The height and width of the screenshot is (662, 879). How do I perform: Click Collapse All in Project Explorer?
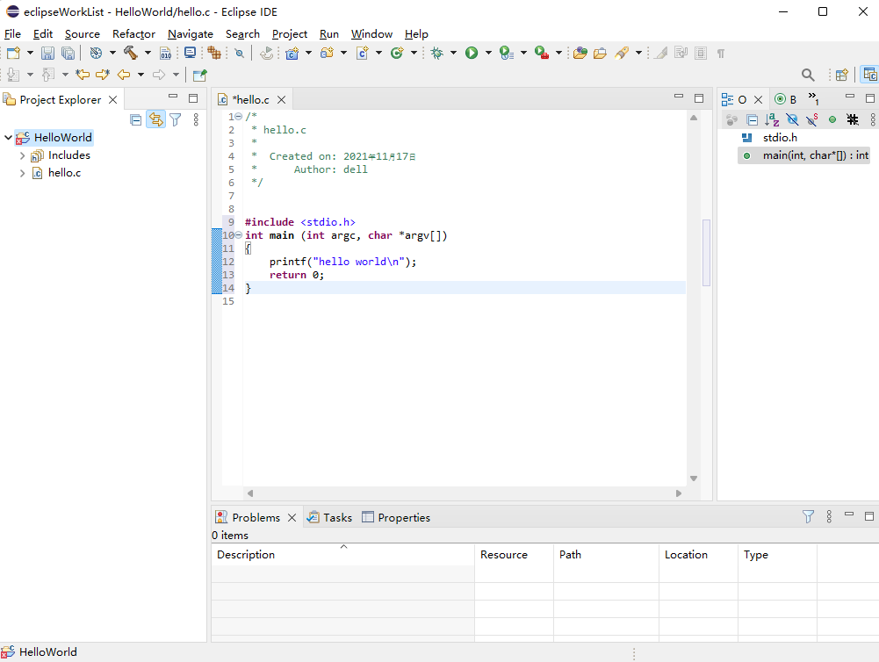click(x=136, y=119)
